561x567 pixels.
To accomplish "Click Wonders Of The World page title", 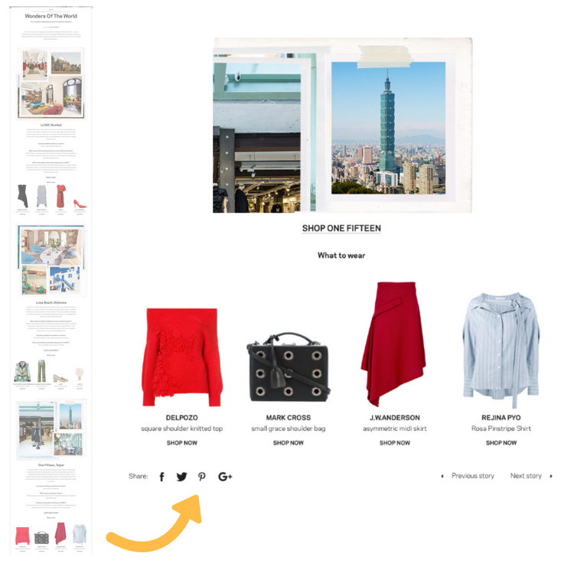I will pos(51,16).
